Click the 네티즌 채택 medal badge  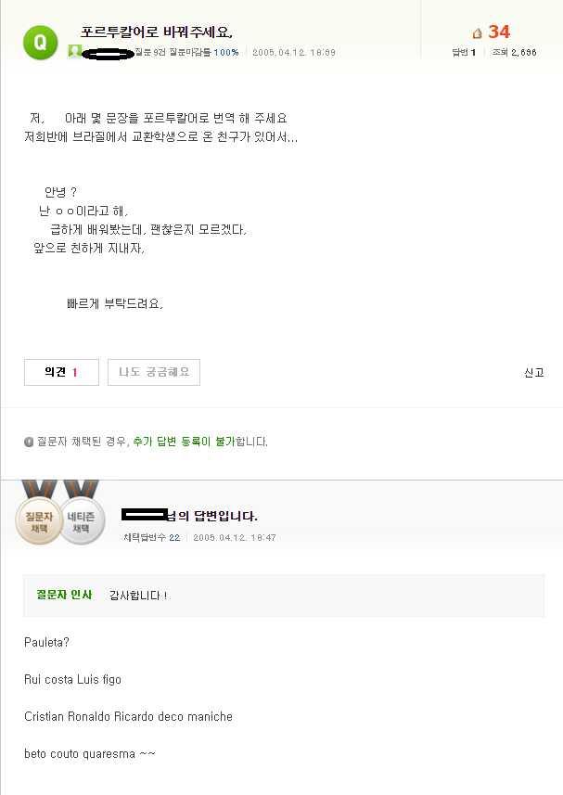[83, 521]
